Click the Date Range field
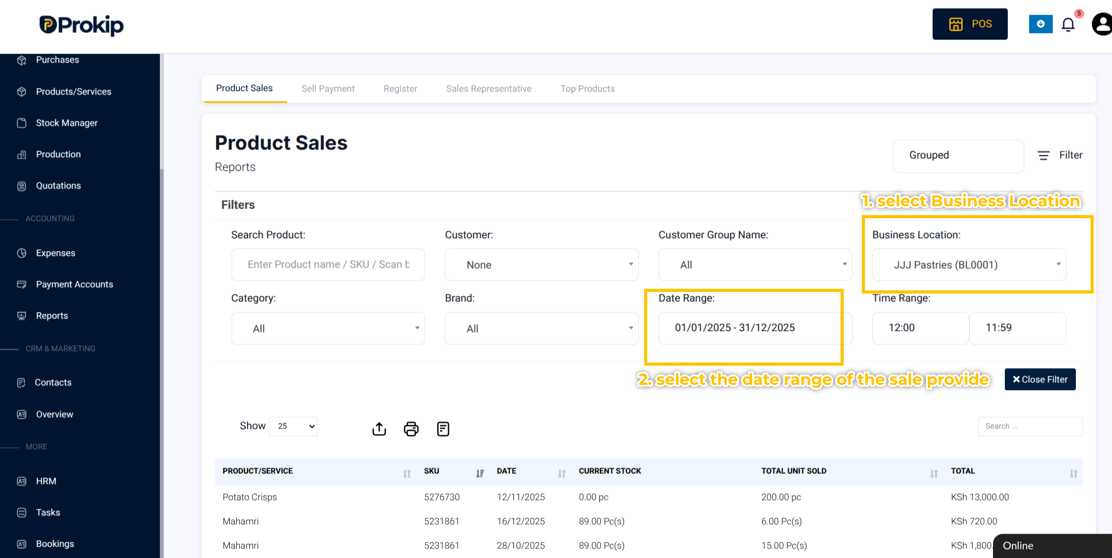Viewport: 1112px width, 558px height. [756, 328]
